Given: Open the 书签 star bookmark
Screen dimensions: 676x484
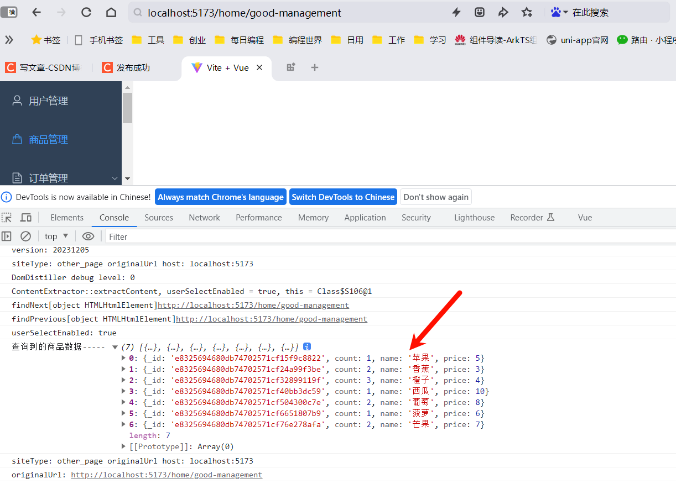Looking at the screenshot, I should [x=46, y=40].
